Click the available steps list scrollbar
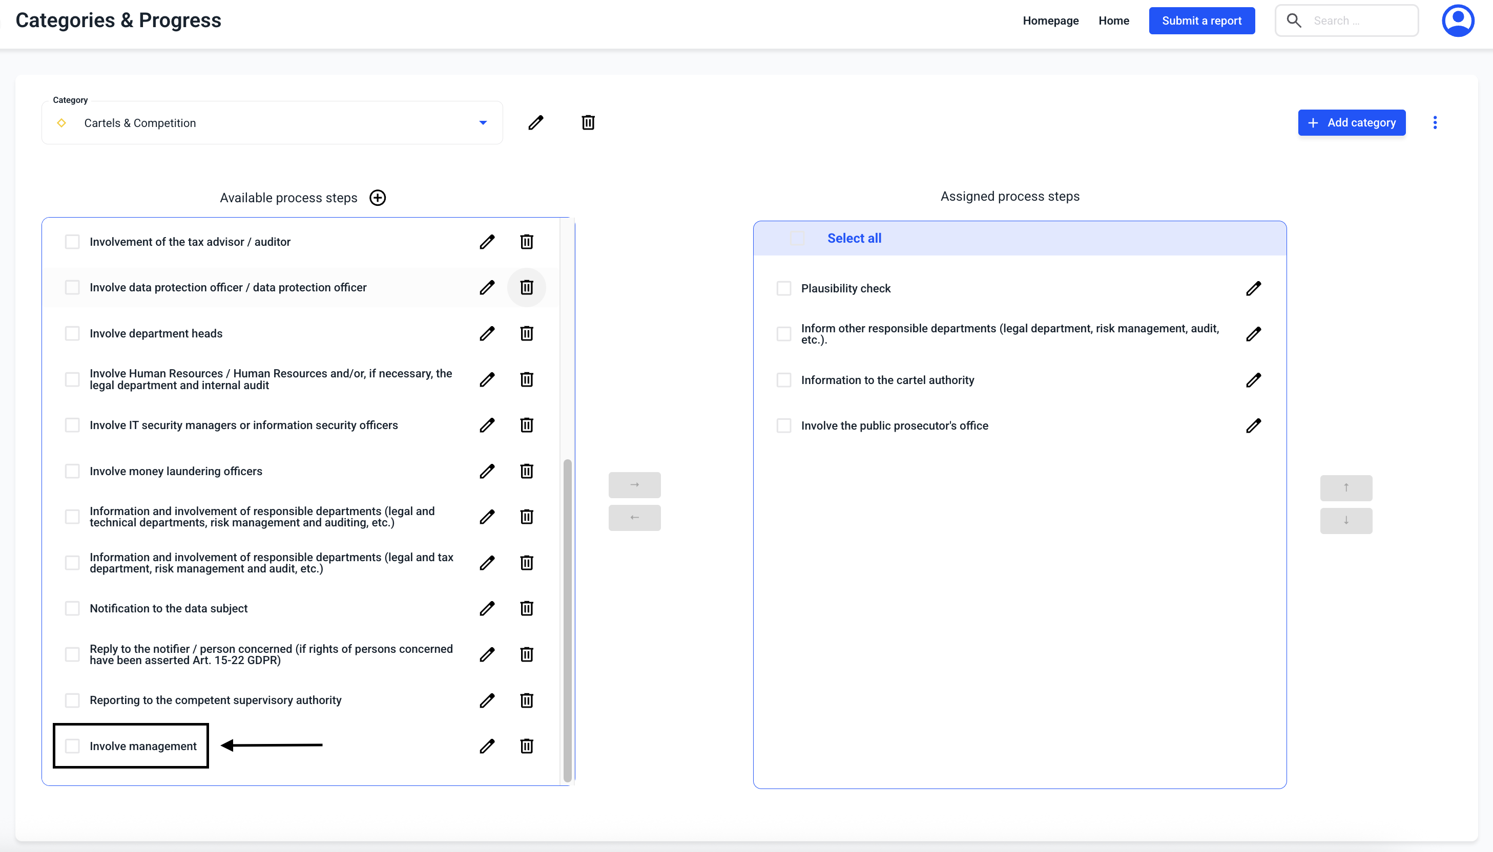 [567, 620]
